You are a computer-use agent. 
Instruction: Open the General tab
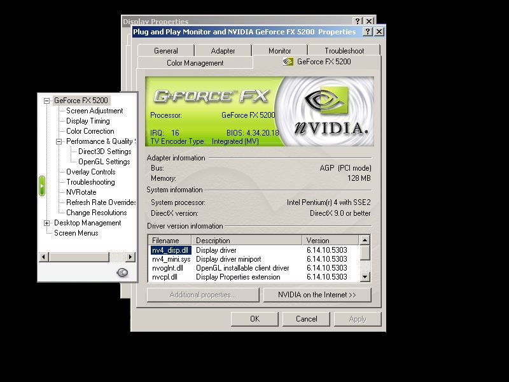tap(166, 51)
